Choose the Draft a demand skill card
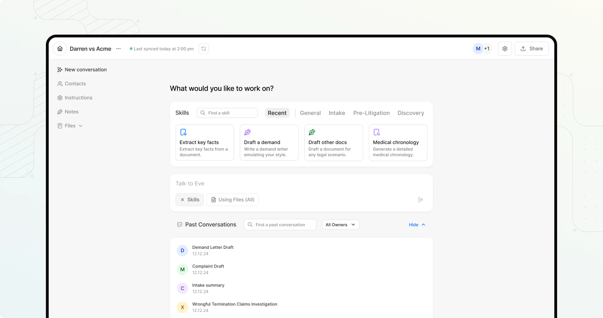The height and width of the screenshot is (318, 603). click(269, 143)
